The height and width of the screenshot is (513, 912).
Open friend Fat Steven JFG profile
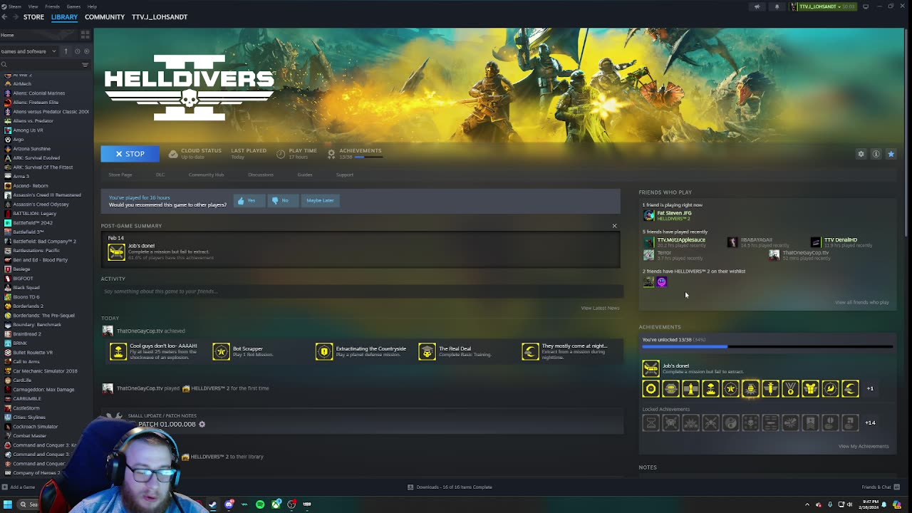(x=668, y=215)
